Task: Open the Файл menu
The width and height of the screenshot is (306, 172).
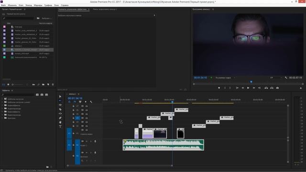Action: 3,5
